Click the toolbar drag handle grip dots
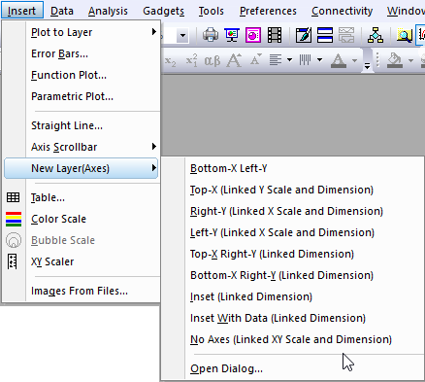 tap(377, 60)
